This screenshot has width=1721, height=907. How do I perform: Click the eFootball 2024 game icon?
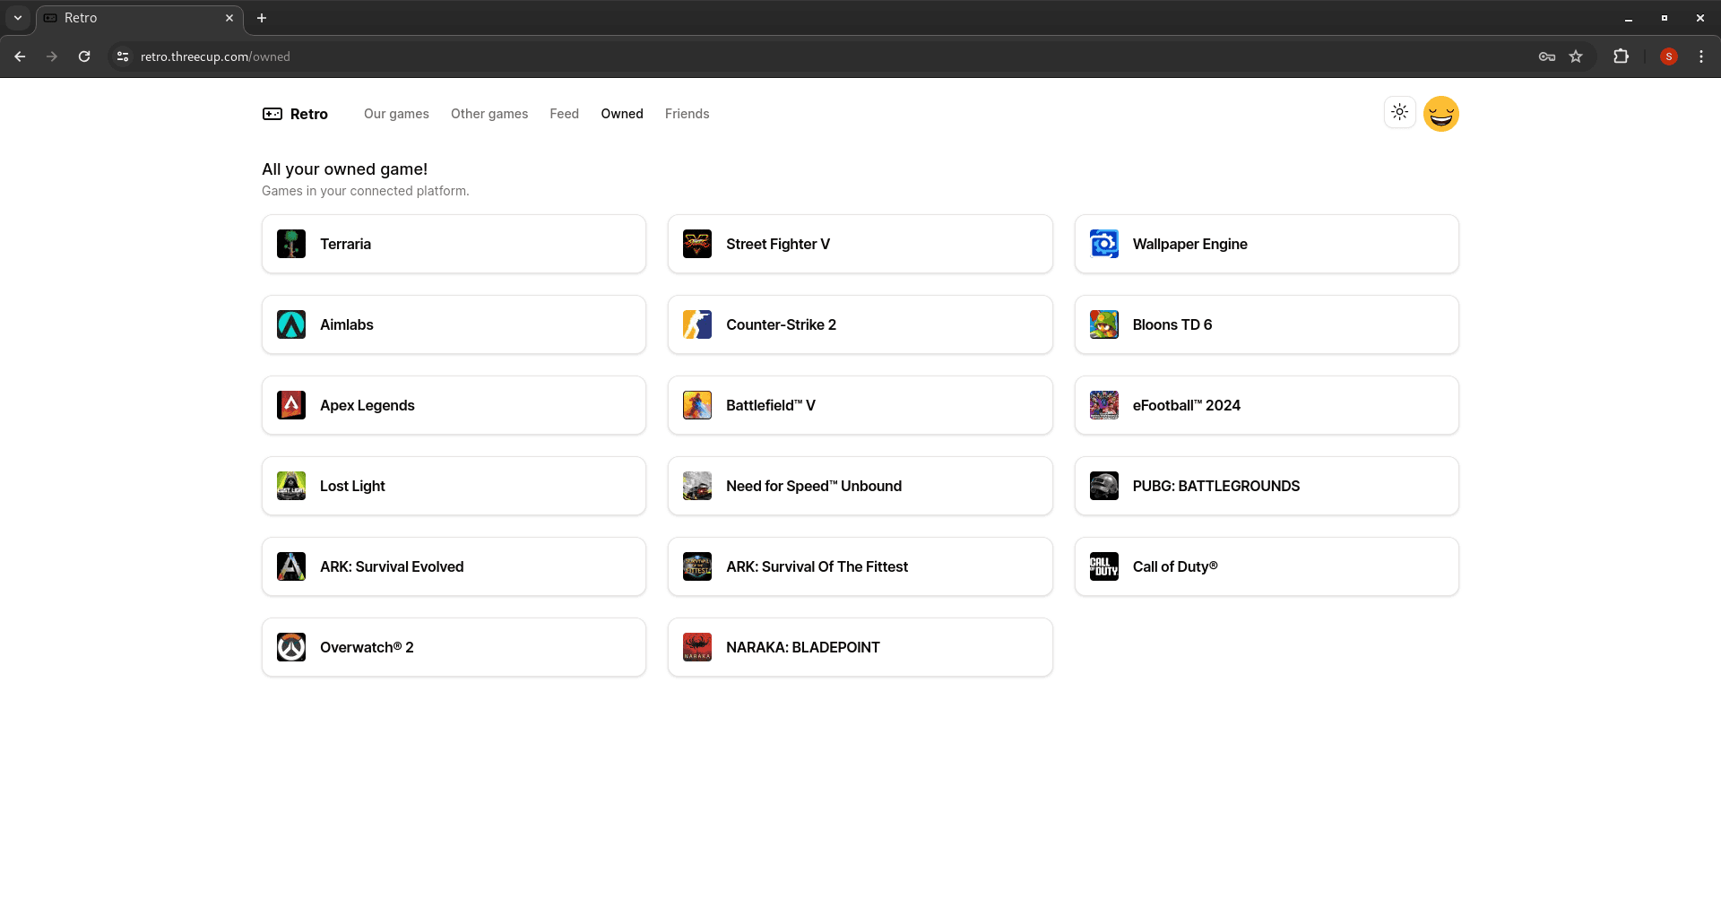click(1104, 405)
